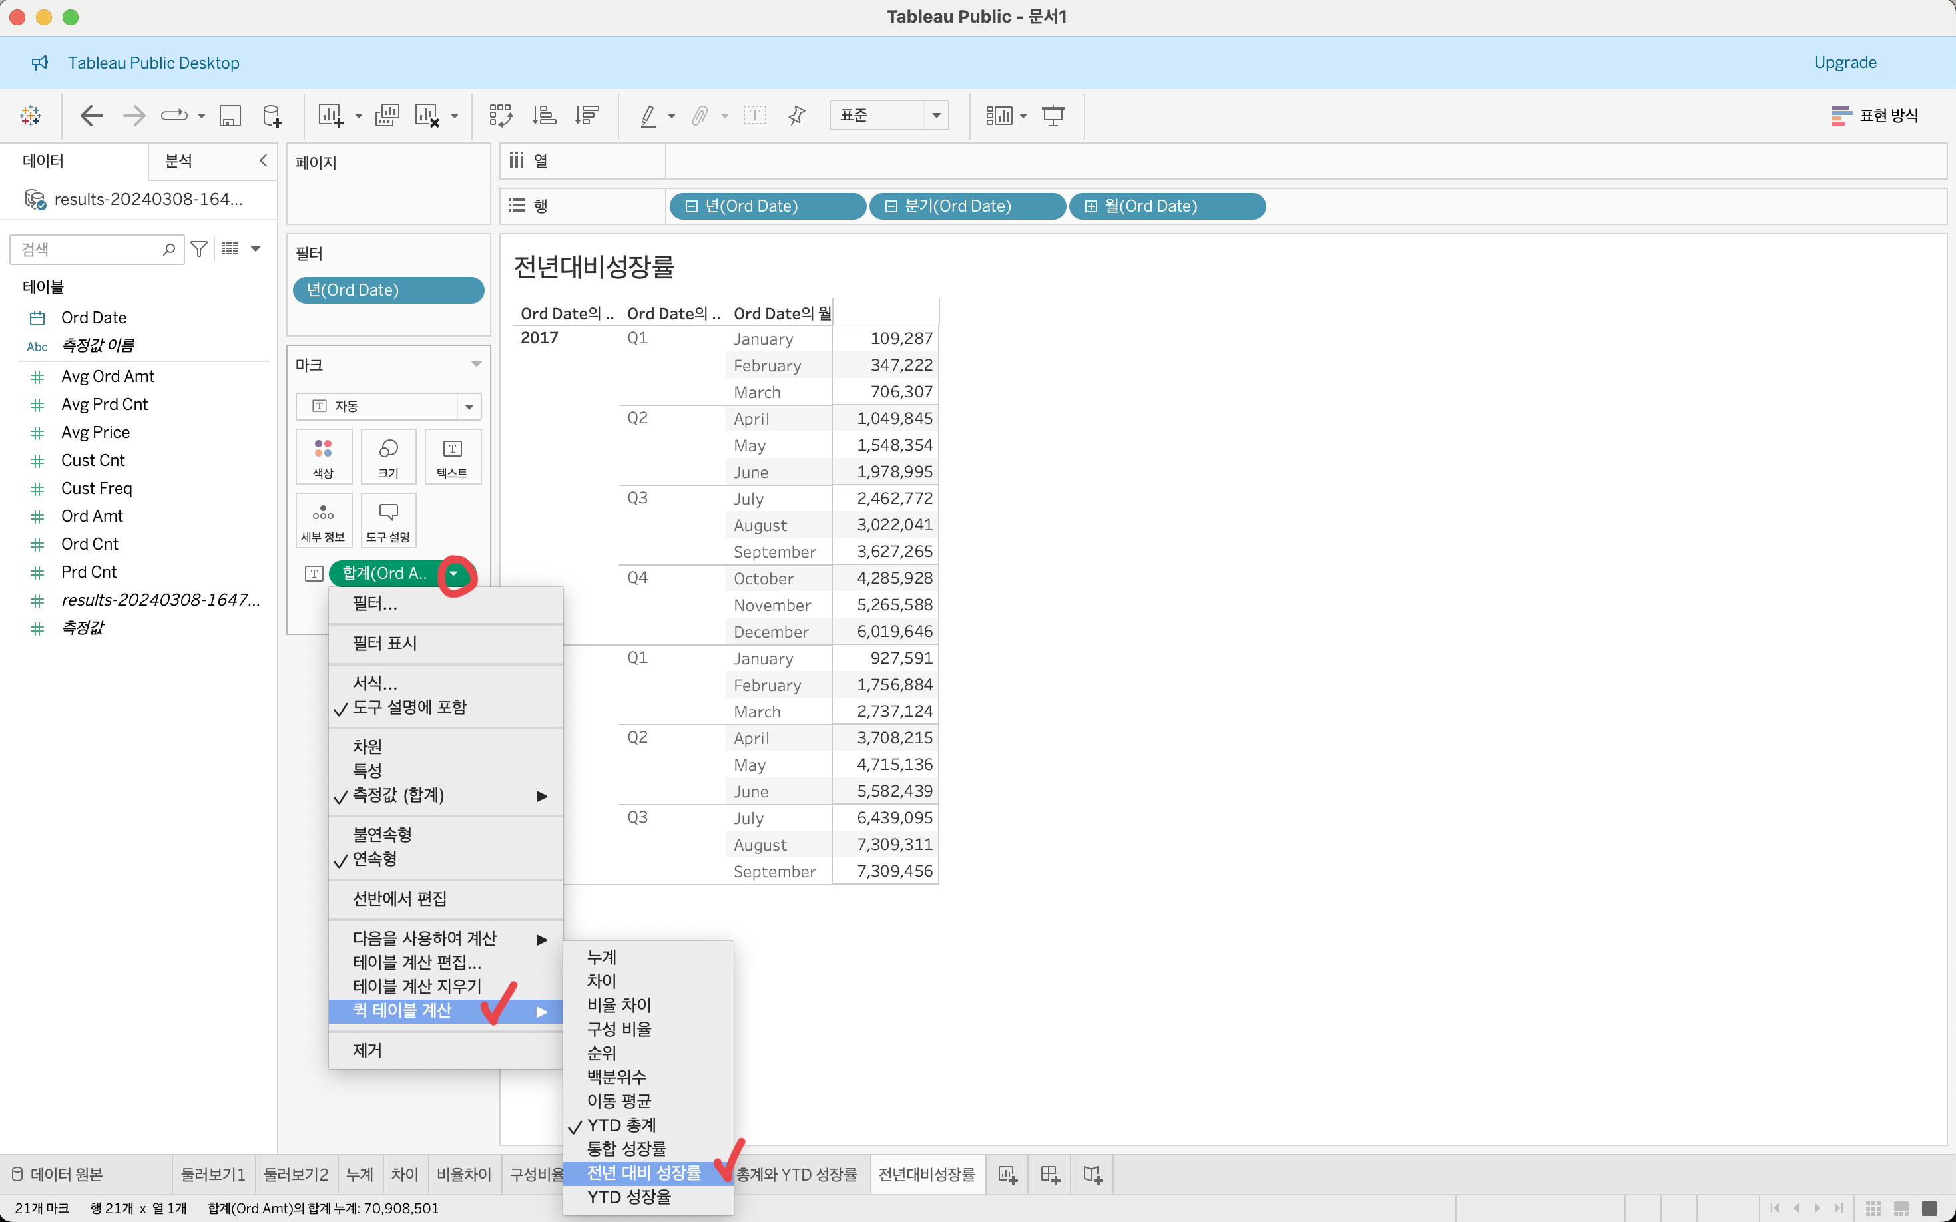Click the new dashboard icon in tab bar
The image size is (1956, 1222).
[x=1049, y=1174]
